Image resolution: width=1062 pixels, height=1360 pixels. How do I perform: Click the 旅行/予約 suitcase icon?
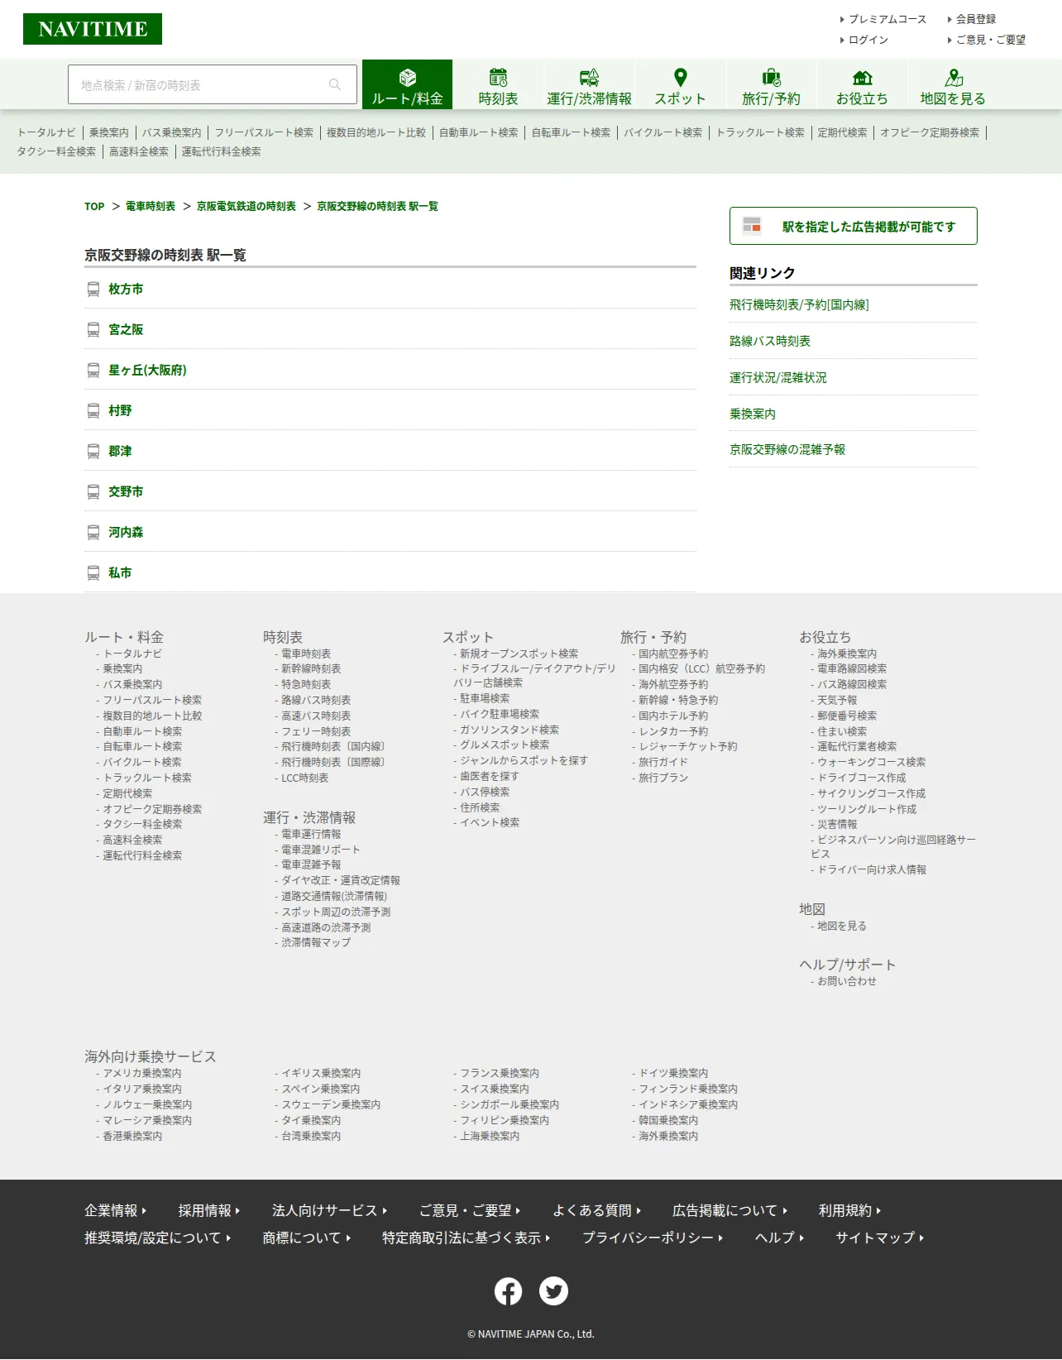pyautogui.click(x=771, y=78)
